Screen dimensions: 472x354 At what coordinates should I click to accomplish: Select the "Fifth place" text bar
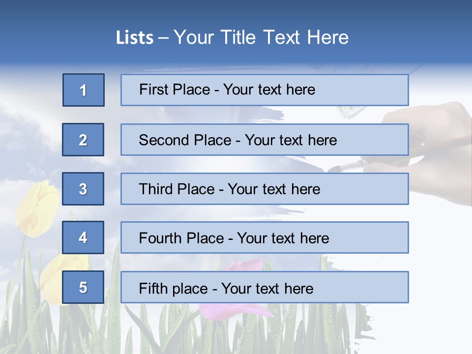265,287
